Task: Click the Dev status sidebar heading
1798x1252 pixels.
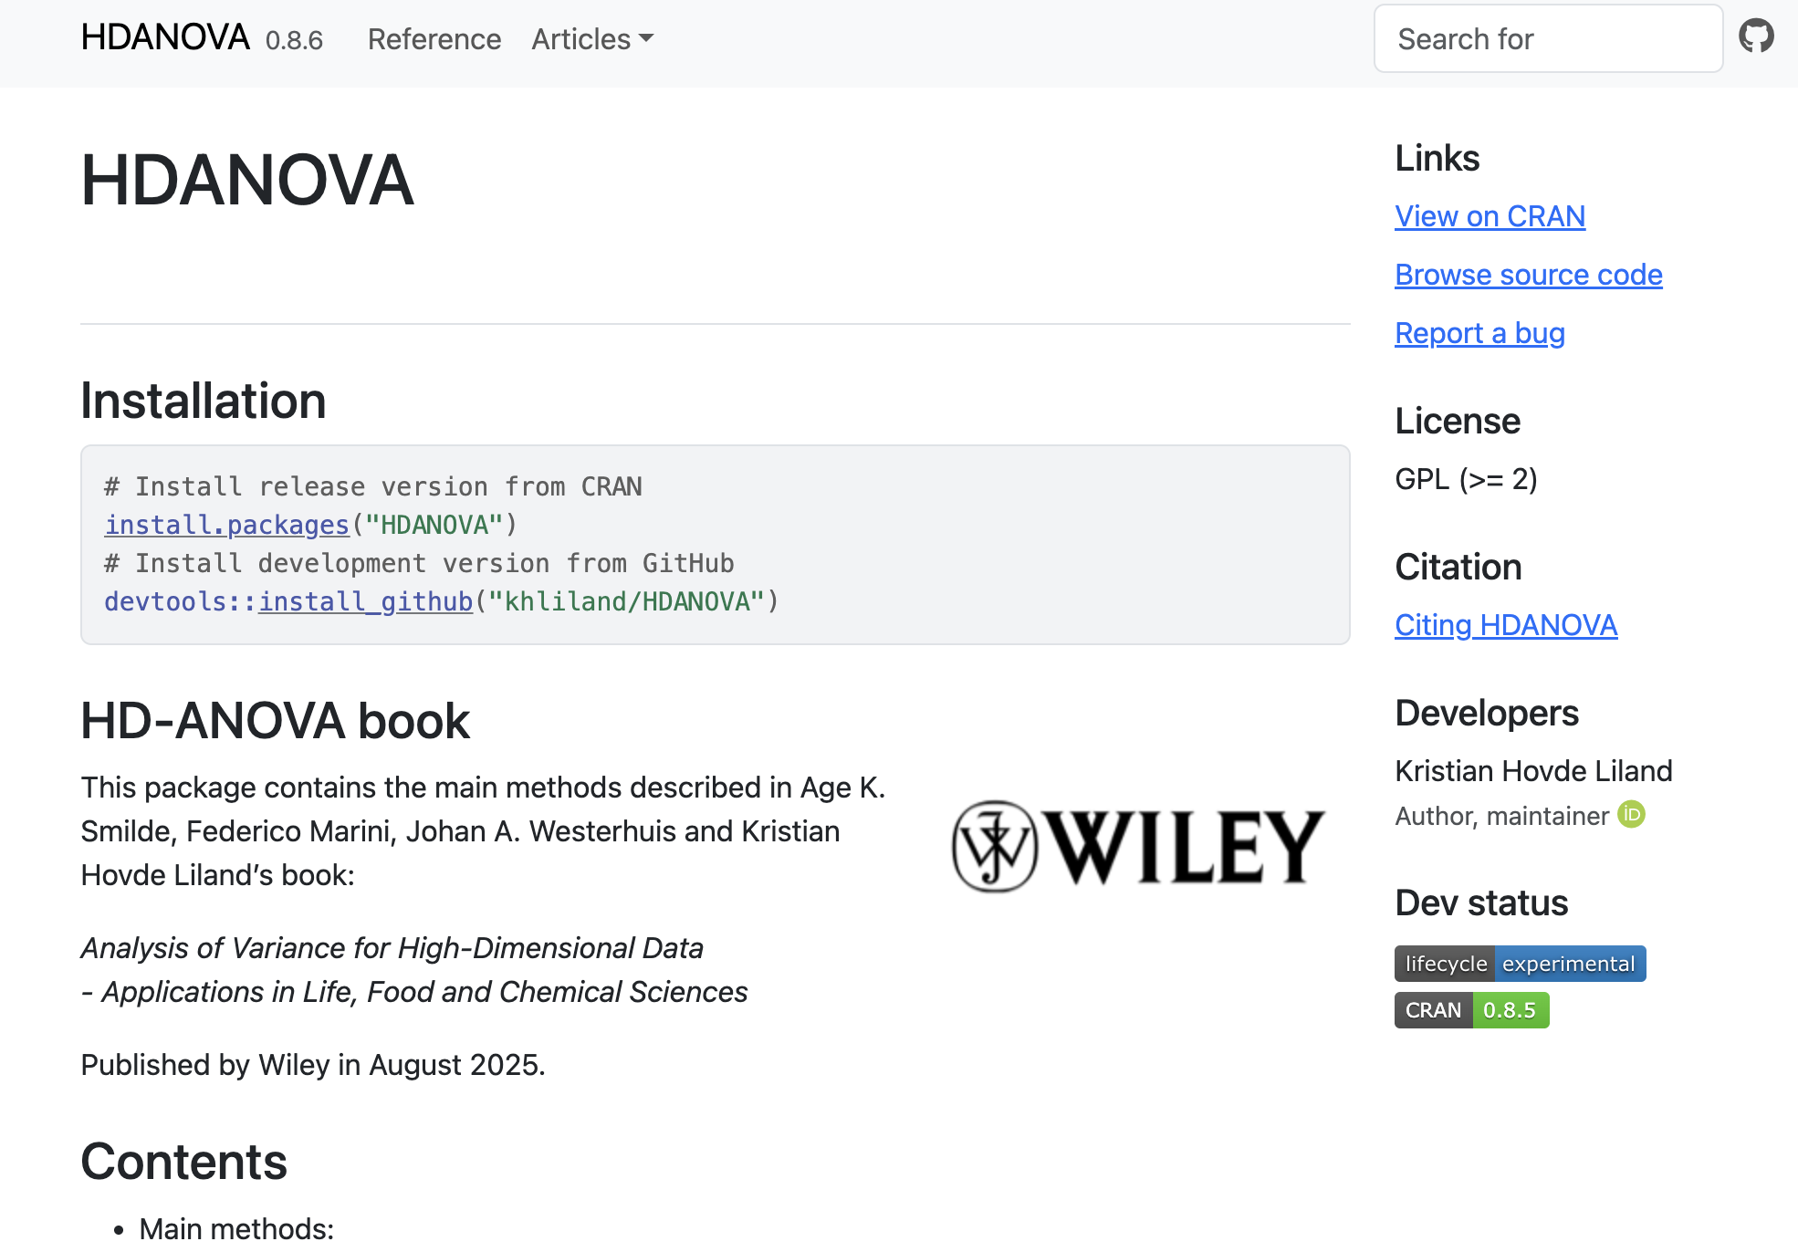Action: (1481, 902)
